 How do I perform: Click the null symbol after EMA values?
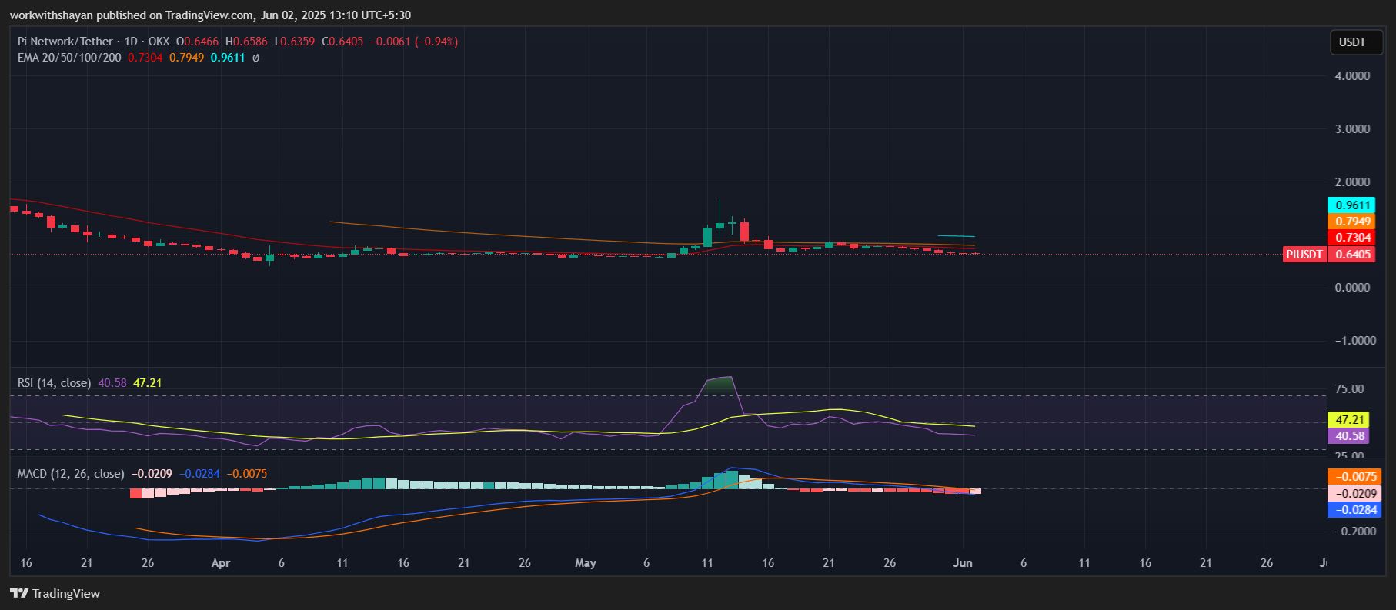click(x=255, y=58)
